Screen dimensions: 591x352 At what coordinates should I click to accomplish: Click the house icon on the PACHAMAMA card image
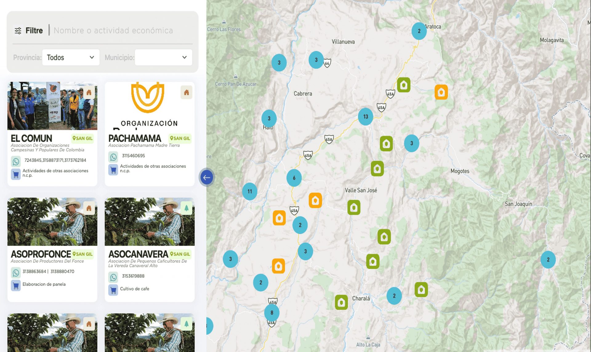(x=186, y=93)
